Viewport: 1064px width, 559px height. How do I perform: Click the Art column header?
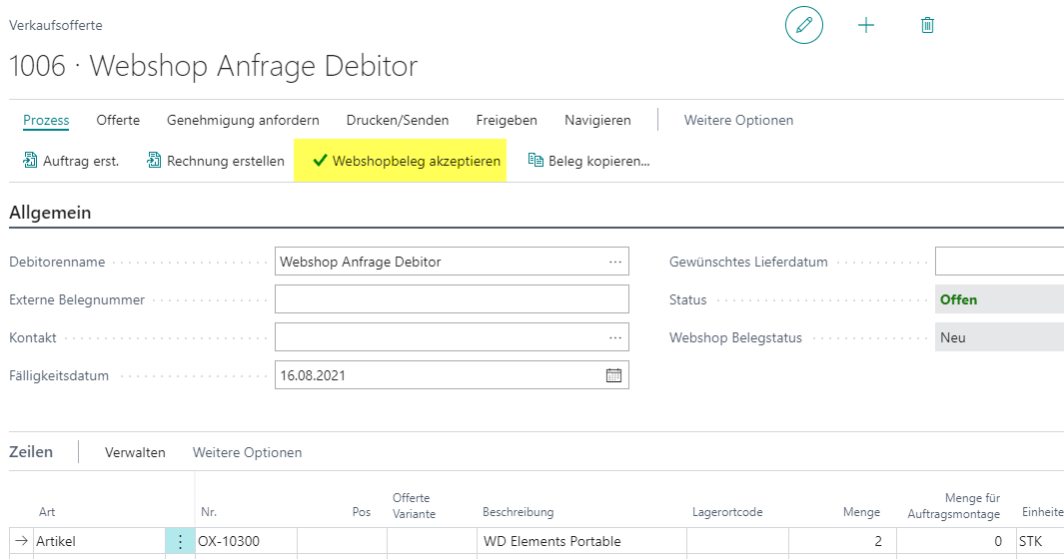(47, 512)
